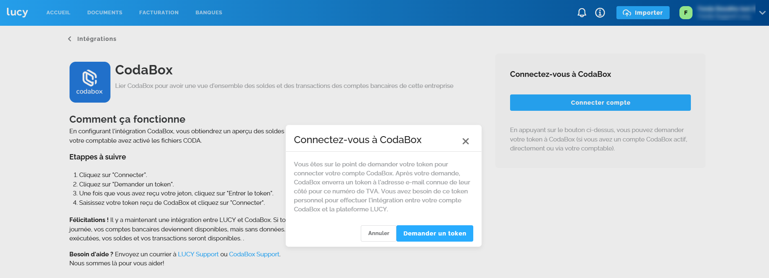Go back using Intégrations chevron
This screenshot has width=769, height=278.
(70, 39)
